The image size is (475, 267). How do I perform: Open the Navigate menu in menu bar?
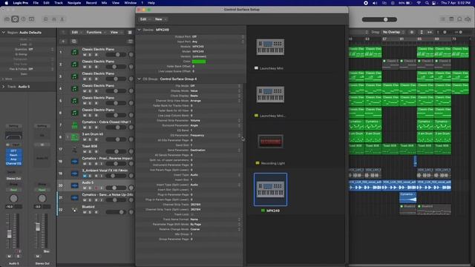coord(74,3)
